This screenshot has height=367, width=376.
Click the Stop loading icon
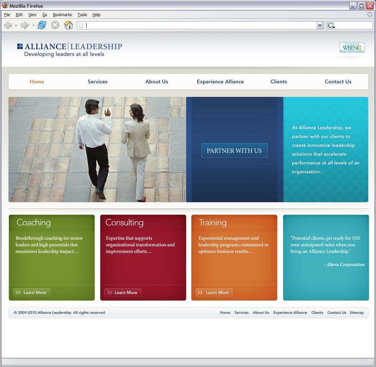tap(55, 25)
